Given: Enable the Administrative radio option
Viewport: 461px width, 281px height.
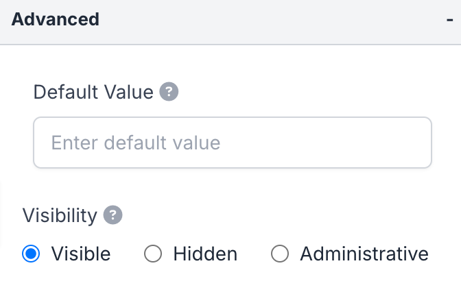Looking at the screenshot, I should [x=279, y=254].
